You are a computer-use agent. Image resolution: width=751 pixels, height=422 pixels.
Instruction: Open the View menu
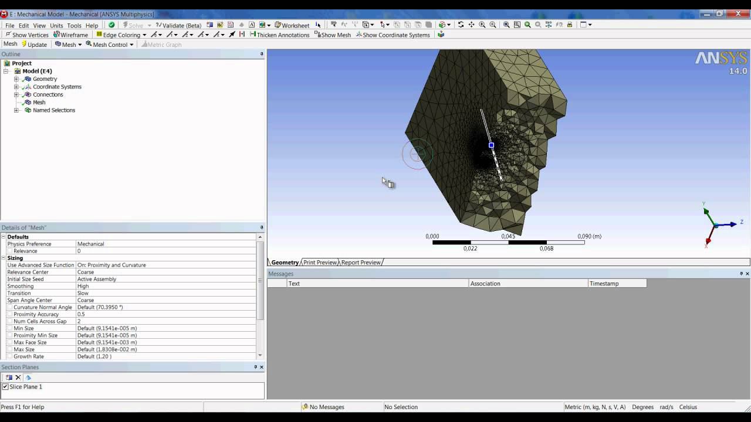(x=39, y=25)
